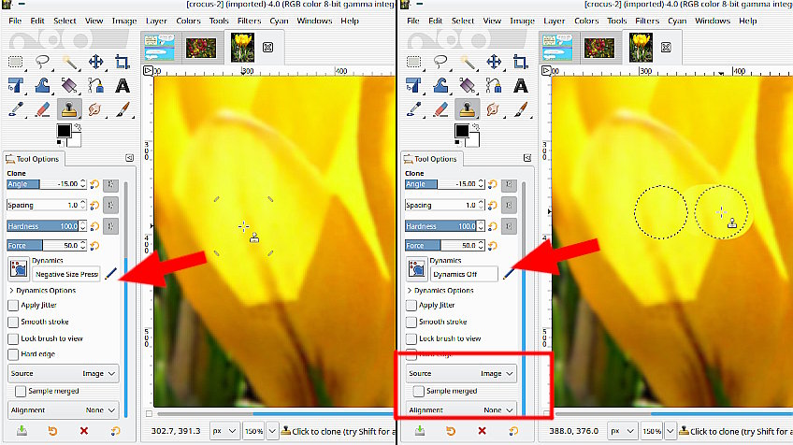Open px unit dropdown in right window

(x=623, y=431)
